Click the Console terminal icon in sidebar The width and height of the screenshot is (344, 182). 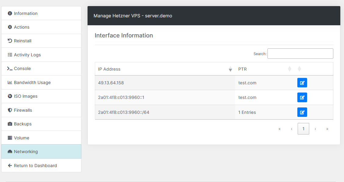tap(10, 68)
